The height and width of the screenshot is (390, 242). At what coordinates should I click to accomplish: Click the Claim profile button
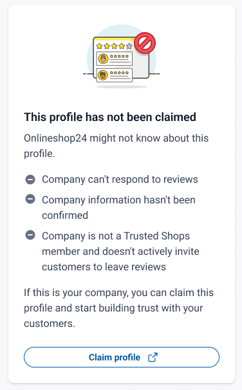122,357
